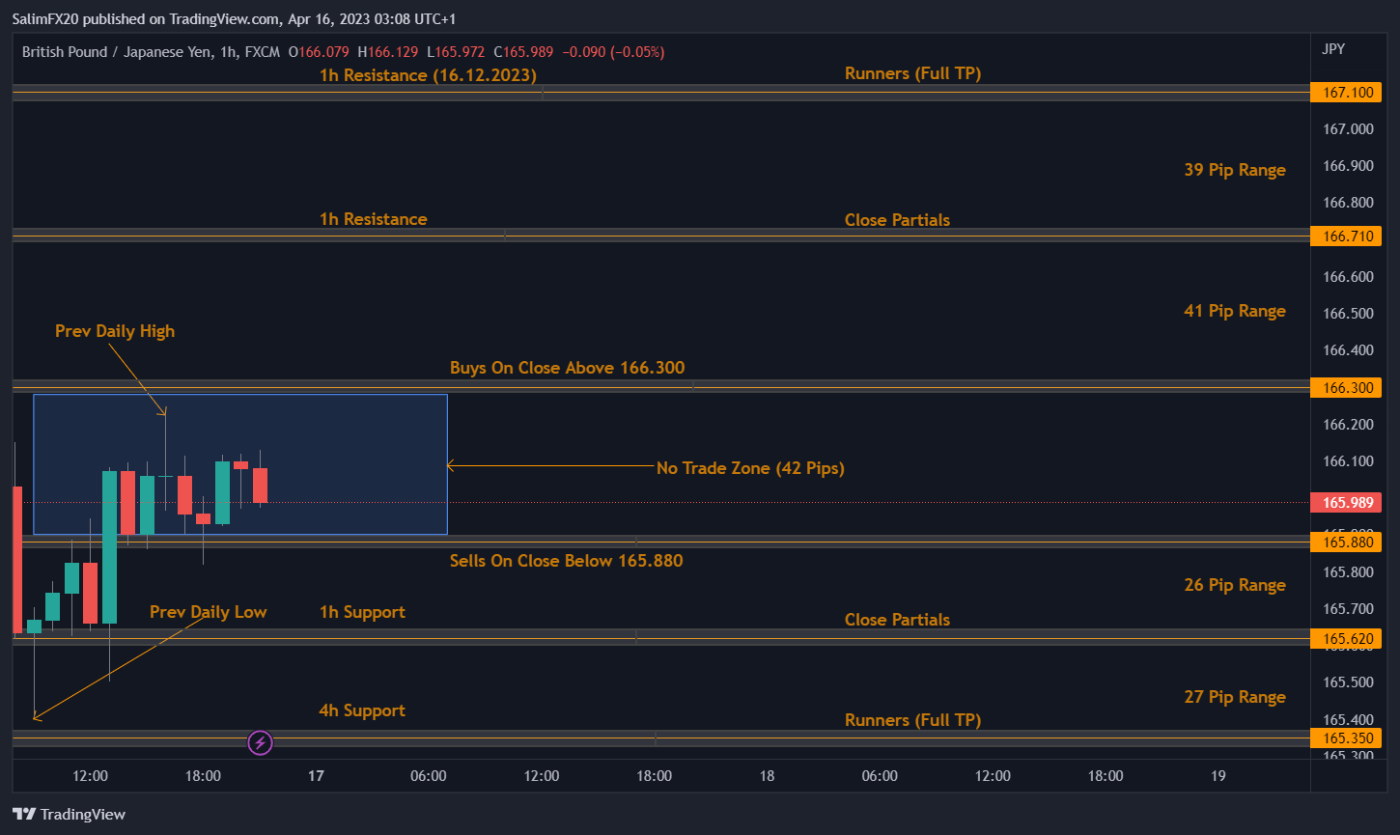The height and width of the screenshot is (835, 1400).
Task: Click the 'Buys On Close Above 166.300' text
Action: click(x=567, y=368)
